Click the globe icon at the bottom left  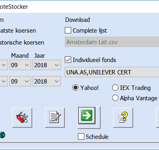(x=2, y=135)
